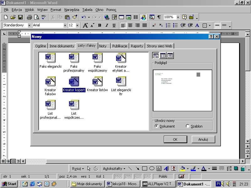Open the Standardowy style dropdown
251x188 pixels.
[29, 25]
